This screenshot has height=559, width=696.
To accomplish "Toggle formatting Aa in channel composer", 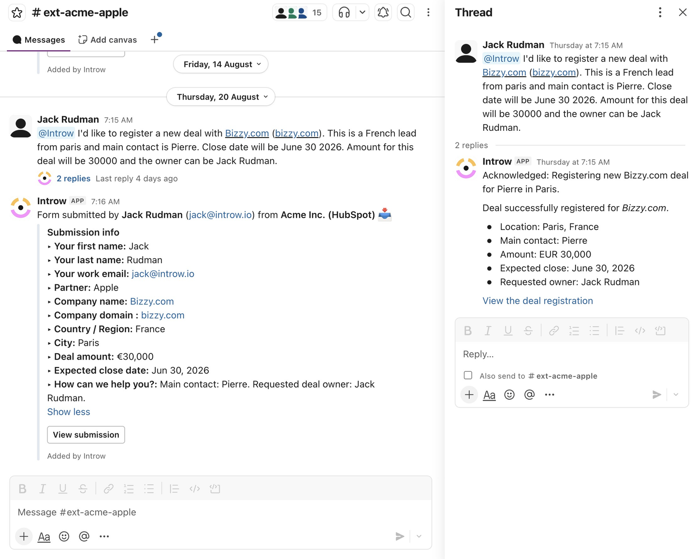I will point(44,536).
